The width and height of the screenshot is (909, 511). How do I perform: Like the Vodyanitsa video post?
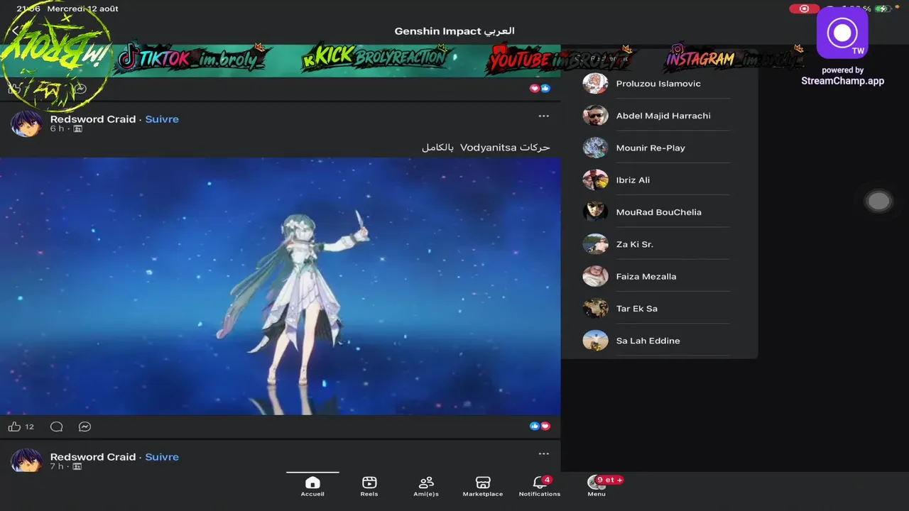pyautogui.click(x=14, y=427)
